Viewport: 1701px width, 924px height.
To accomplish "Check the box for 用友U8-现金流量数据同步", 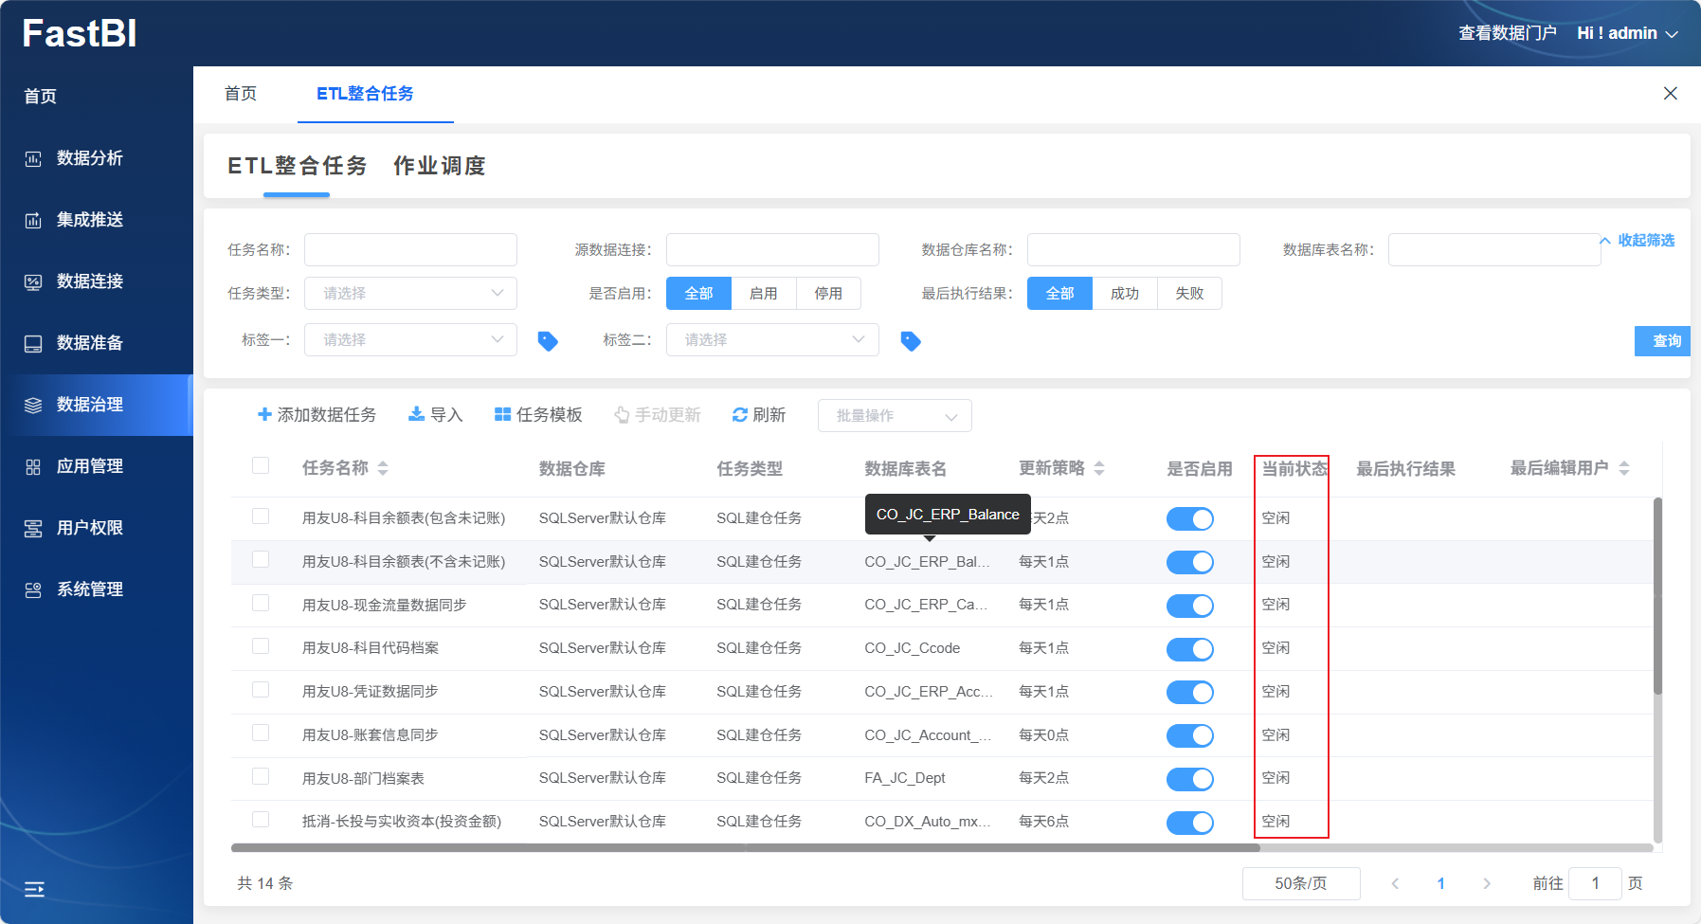I will [x=261, y=604].
